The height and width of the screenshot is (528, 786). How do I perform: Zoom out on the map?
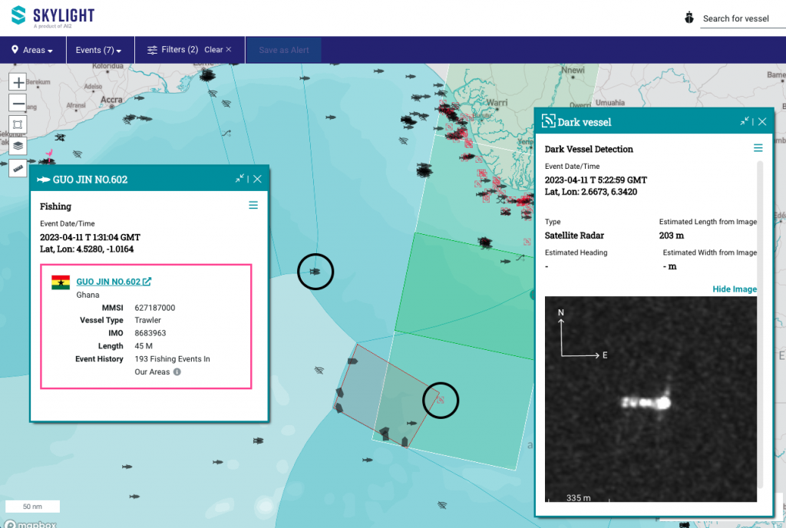17,102
